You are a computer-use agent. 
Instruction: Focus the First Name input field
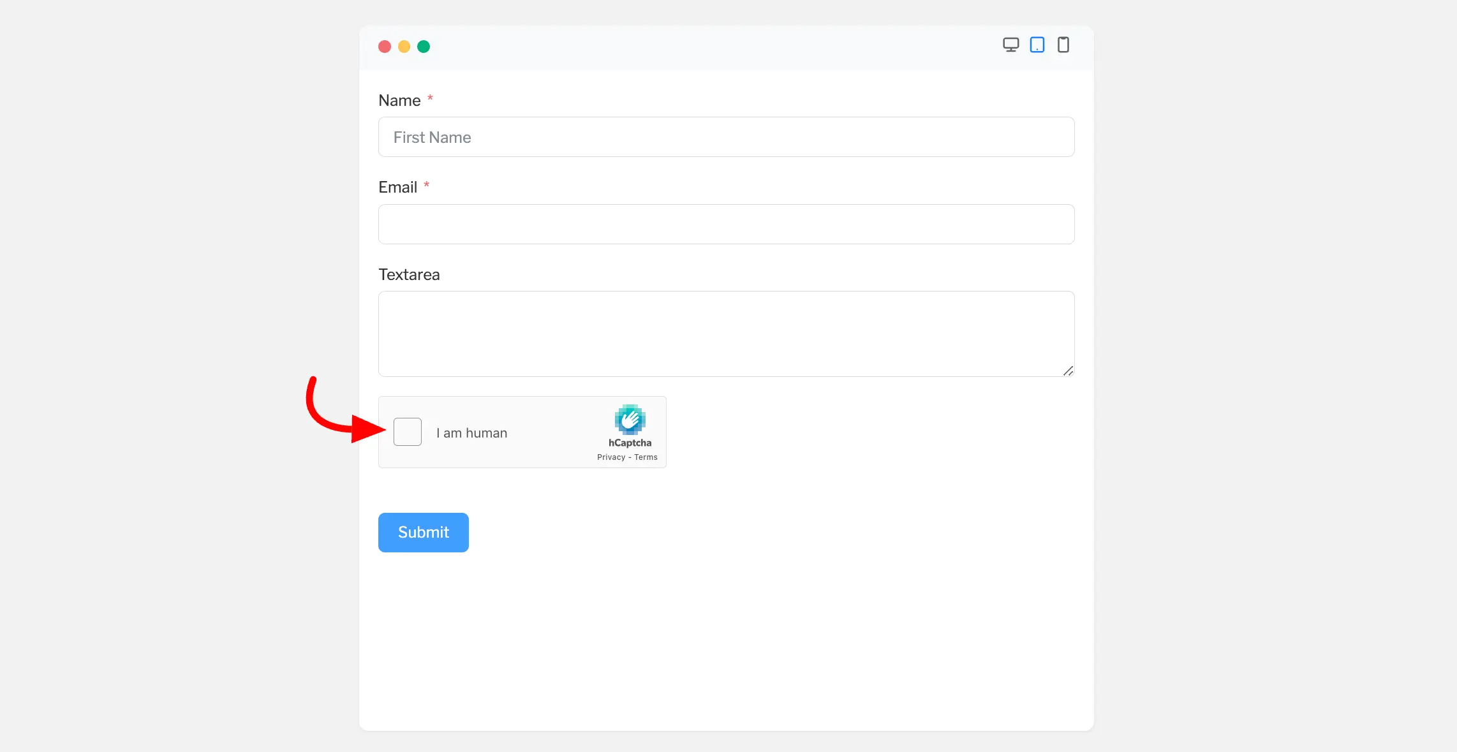click(726, 137)
